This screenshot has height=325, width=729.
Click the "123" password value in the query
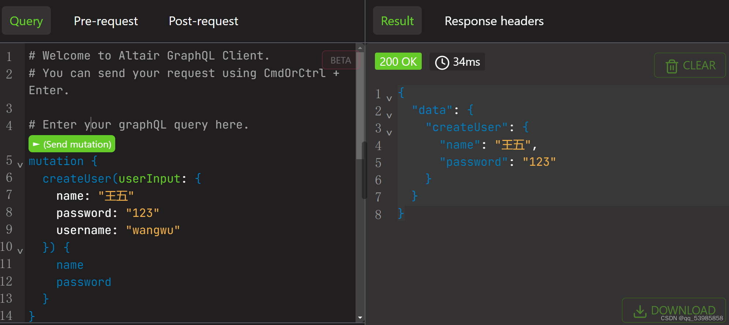142,213
